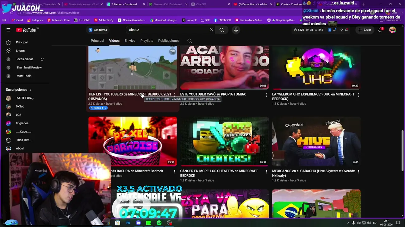Open the FACEBOOK bookmark
This screenshot has width=405, height=227.
click(222, 20)
